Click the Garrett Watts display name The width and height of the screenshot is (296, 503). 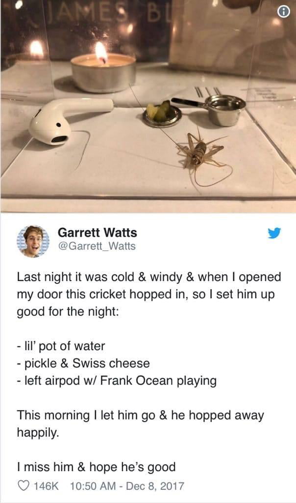point(98,232)
